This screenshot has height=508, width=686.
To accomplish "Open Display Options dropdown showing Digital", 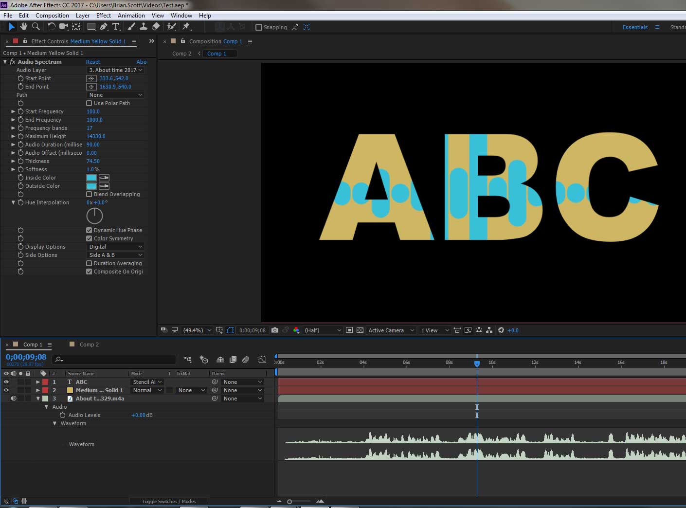I will [x=115, y=247].
